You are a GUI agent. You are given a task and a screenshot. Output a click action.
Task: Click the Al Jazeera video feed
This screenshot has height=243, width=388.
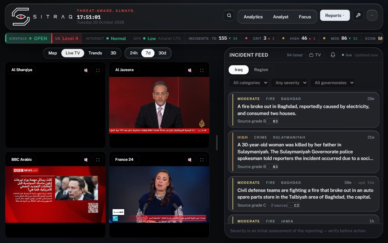click(159, 105)
